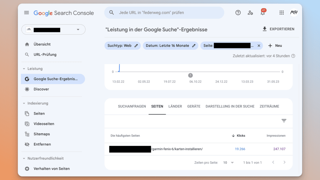Screen dimensions: 320x180
Task: Open the MH account avatar
Action: 294,12
